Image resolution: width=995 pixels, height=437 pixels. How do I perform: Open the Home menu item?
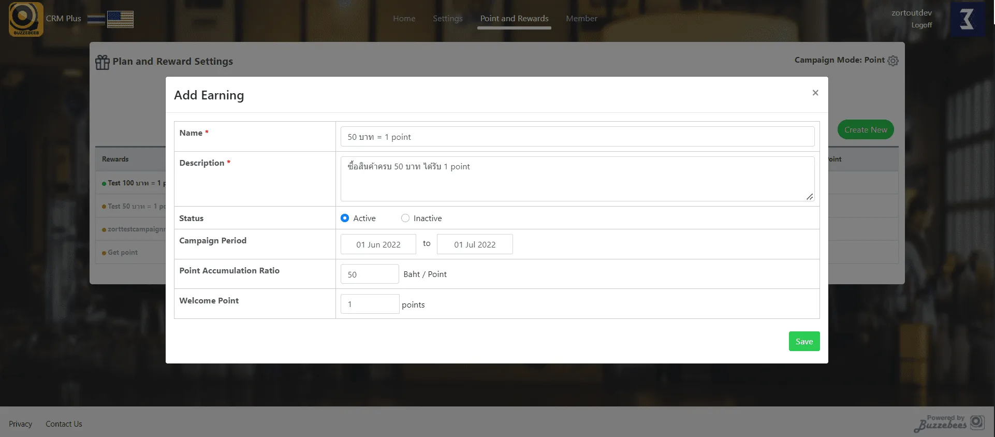[404, 19]
